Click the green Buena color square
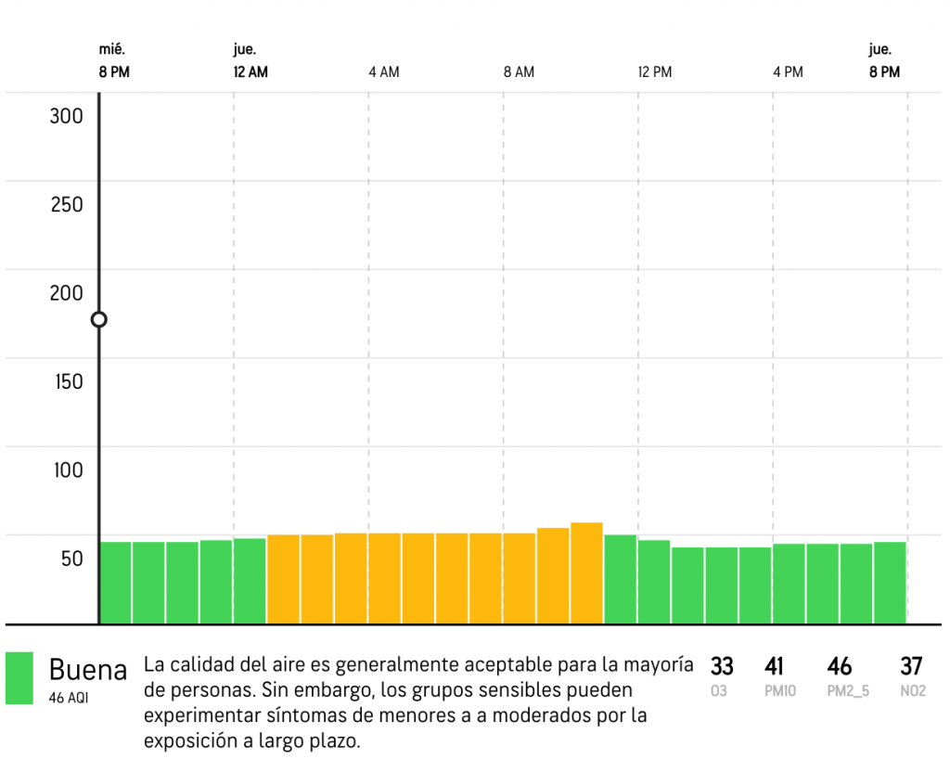Image resolution: width=950 pixels, height=759 pixels. click(x=19, y=677)
